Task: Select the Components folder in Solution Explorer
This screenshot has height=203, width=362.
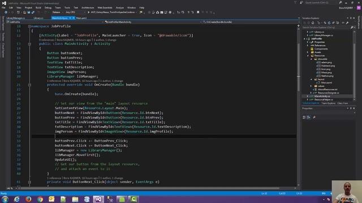Action: pyautogui.click(x=321, y=49)
